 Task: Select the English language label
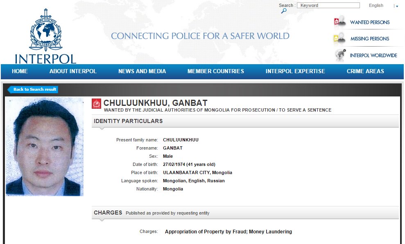376,6
